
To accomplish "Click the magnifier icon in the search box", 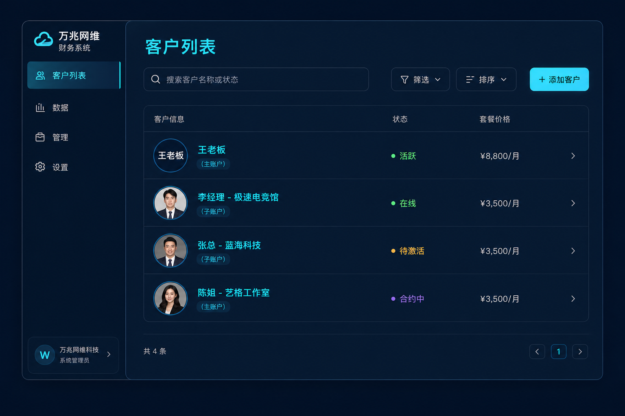I will 155,79.
